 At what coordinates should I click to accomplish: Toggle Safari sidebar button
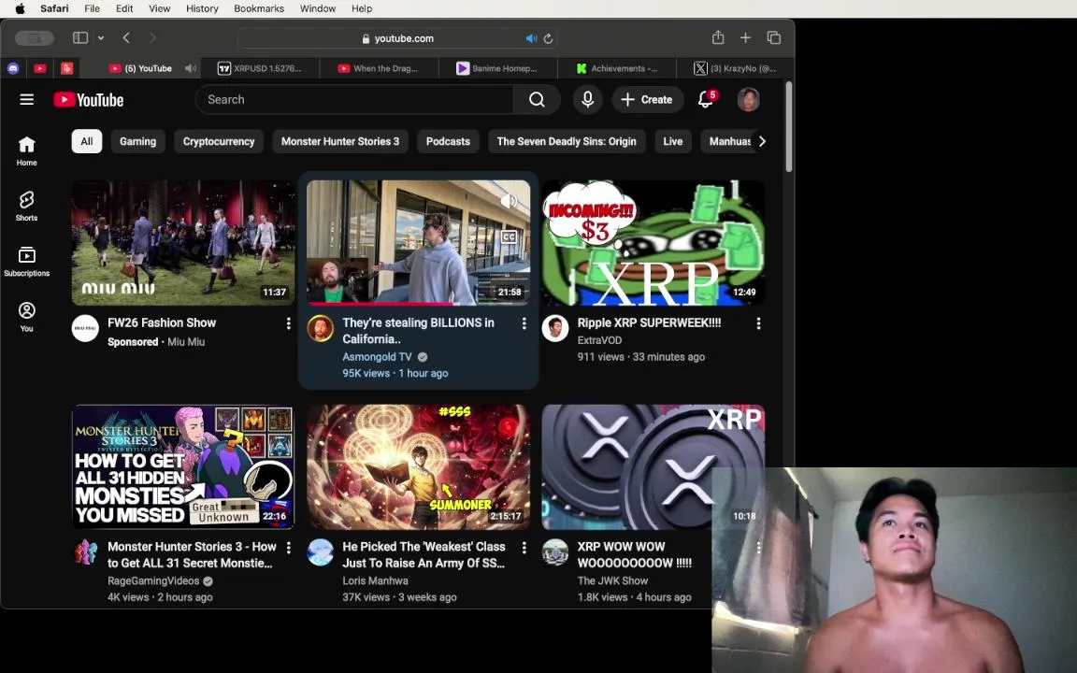(x=80, y=37)
